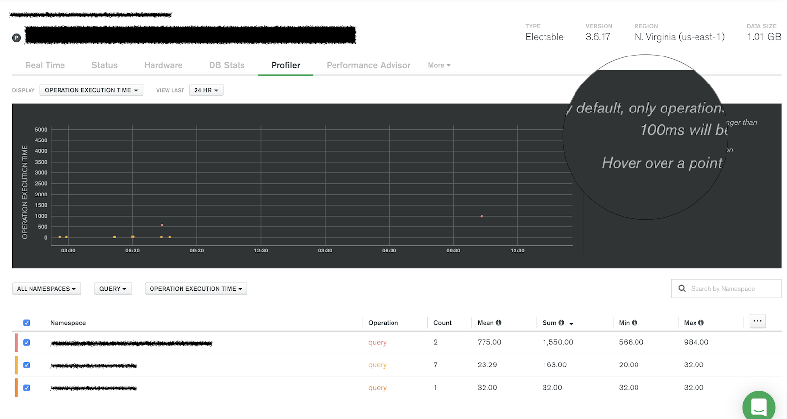The height and width of the screenshot is (419, 787).
Task: Go to the Real Time tab
Action: tap(45, 65)
